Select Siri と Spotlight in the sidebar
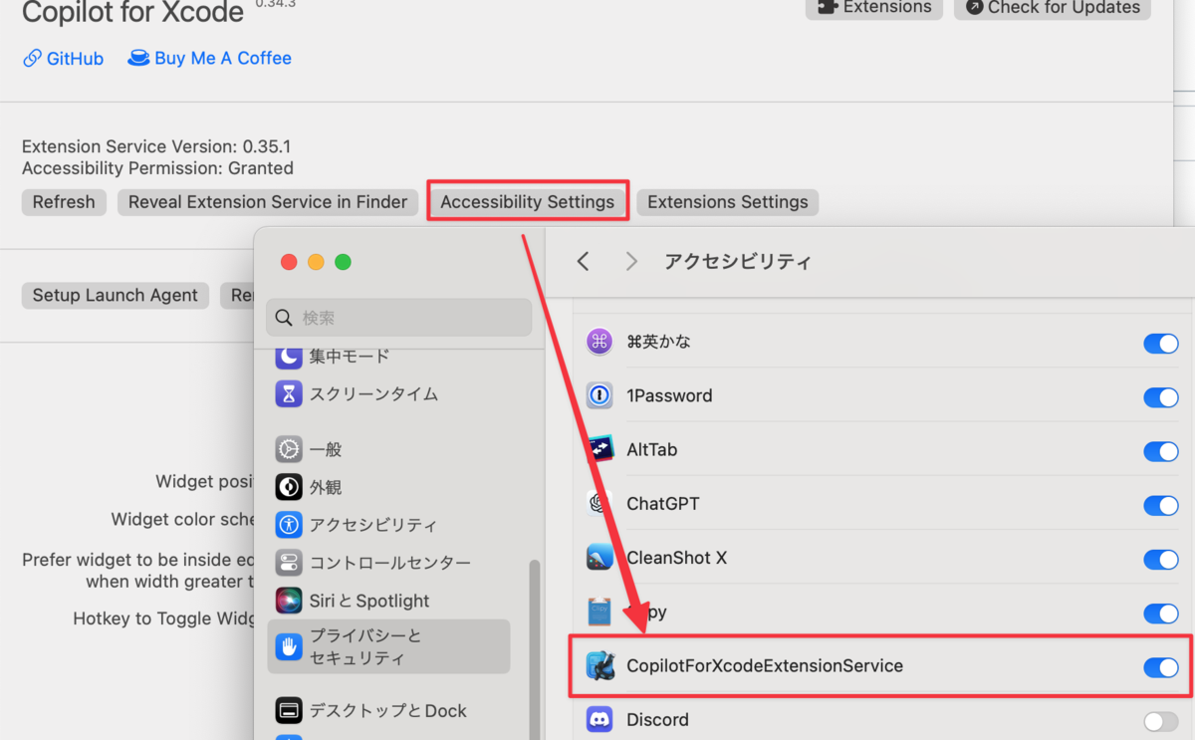 [353, 601]
